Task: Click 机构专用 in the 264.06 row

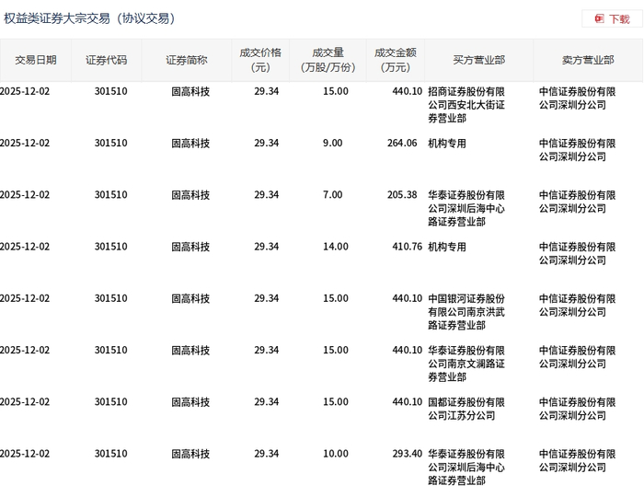Action: [447, 144]
